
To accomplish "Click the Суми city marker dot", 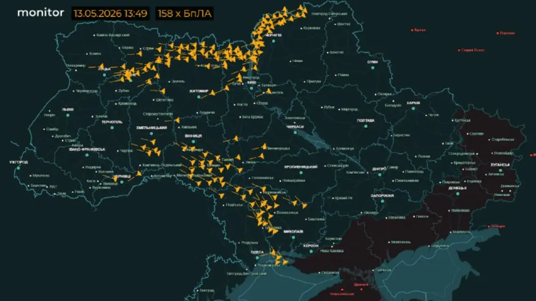I will tap(372, 68).
